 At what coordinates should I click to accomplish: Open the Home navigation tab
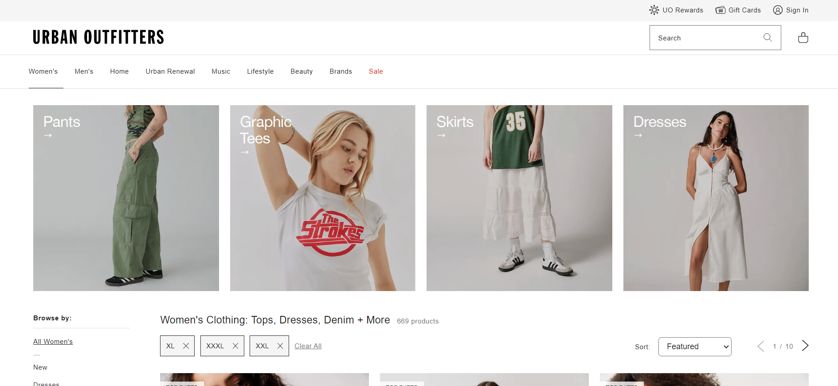pos(119,71)
